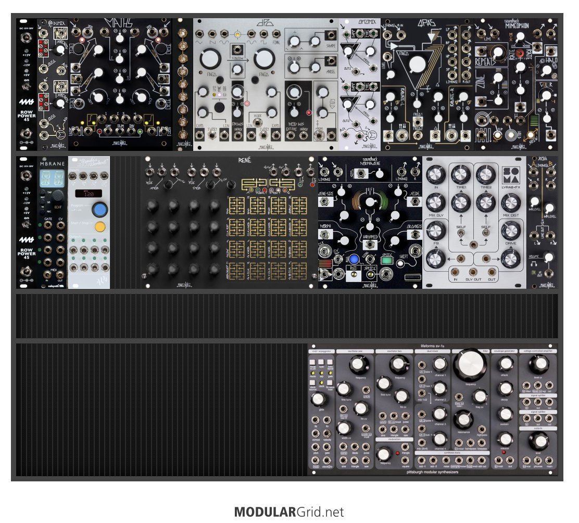Click the MBRANE module title
This screenshot has width=579, height=523.
(x=52, y=163)
